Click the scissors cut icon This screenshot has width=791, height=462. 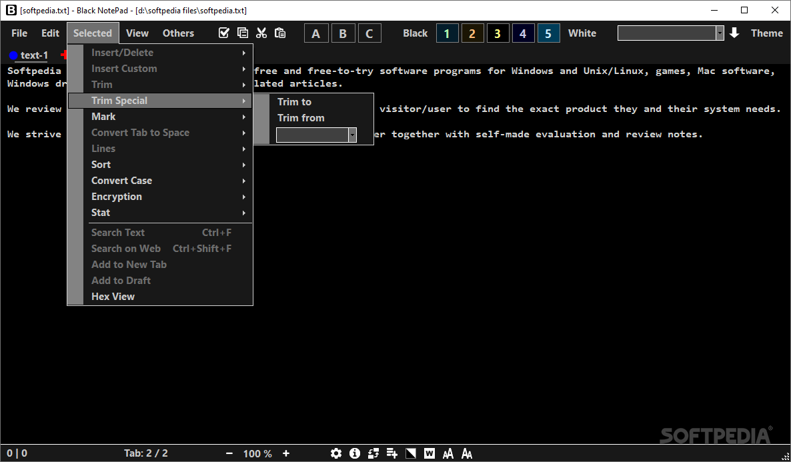[x=261, y=33]
